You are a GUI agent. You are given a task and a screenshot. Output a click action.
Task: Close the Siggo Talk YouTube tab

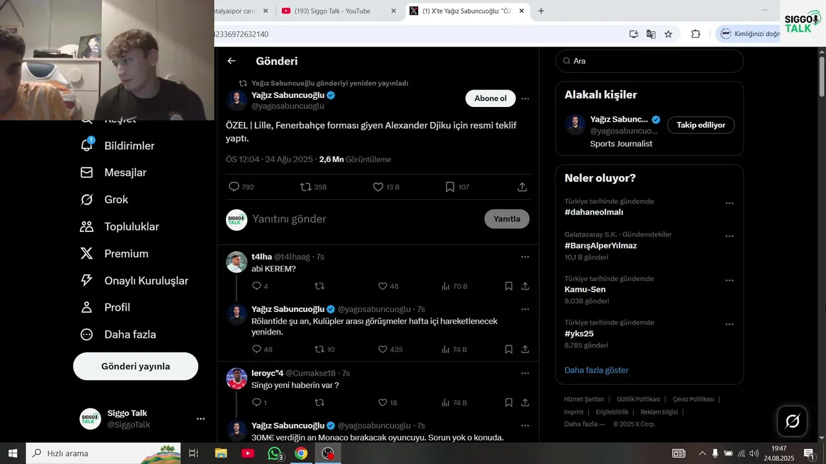point(394,11)
